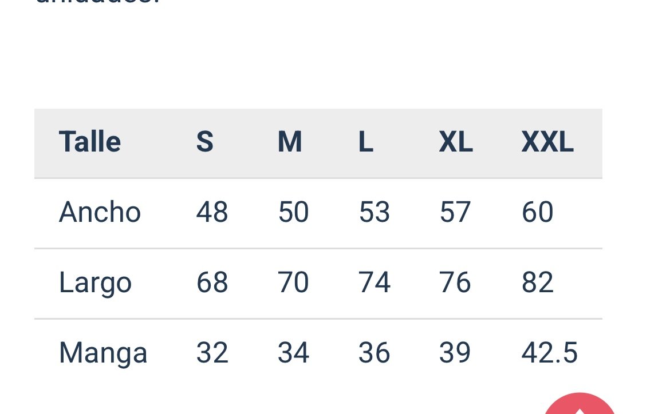This screenshot has width=670, height=414.
Task: Select the M size header
Action: [290, 142]
